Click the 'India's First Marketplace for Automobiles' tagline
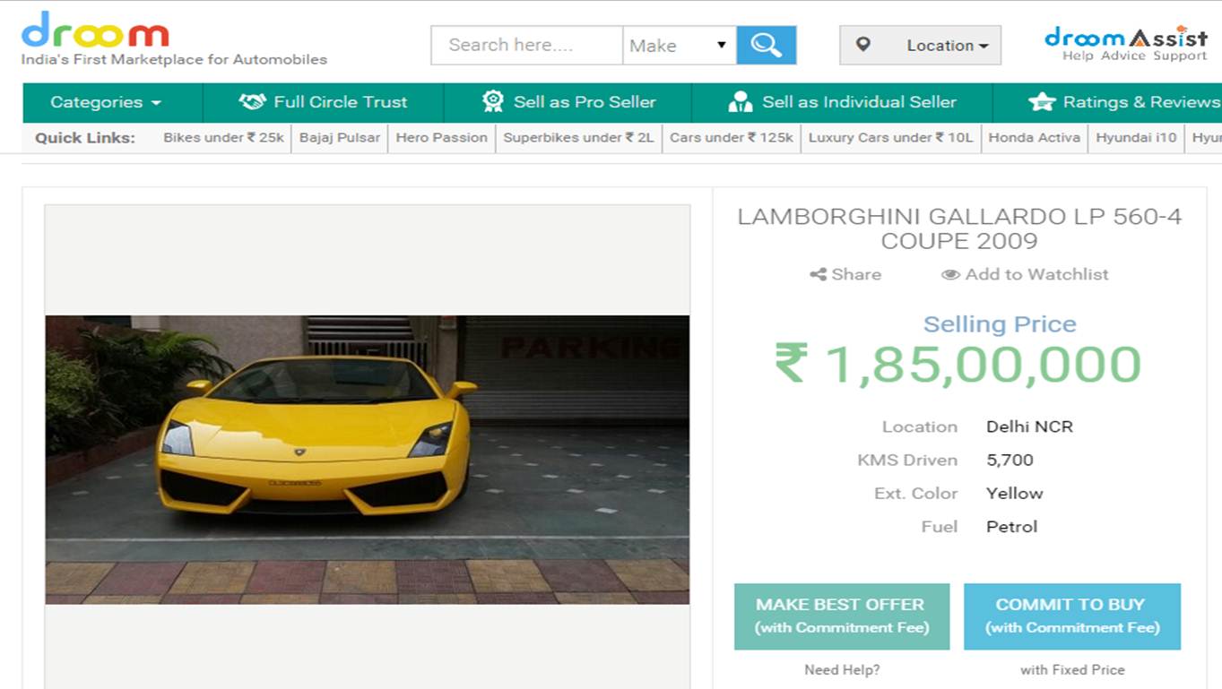 coord(174,60)
